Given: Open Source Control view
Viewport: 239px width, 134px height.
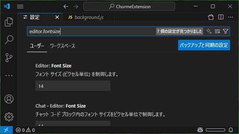Looking at the screenshot, I should pos(9,58).
